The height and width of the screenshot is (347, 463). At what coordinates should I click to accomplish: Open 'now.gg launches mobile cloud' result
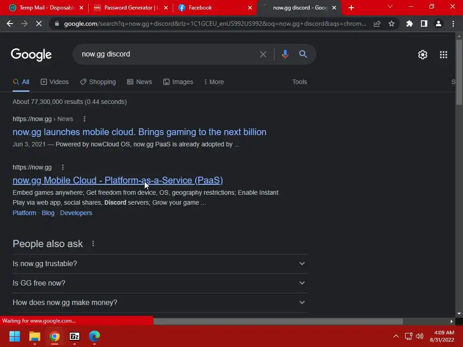point(139,132)
